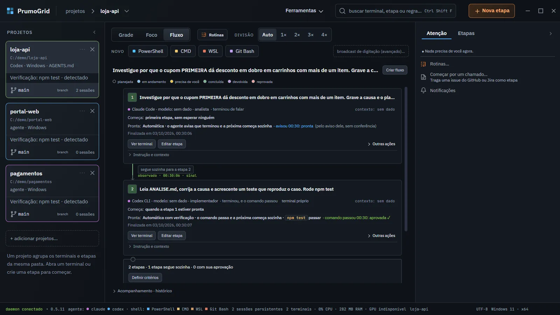Screen dimensions: 560x315
Task: Open options menu on loja-api card
Action: tap(82, 49)
